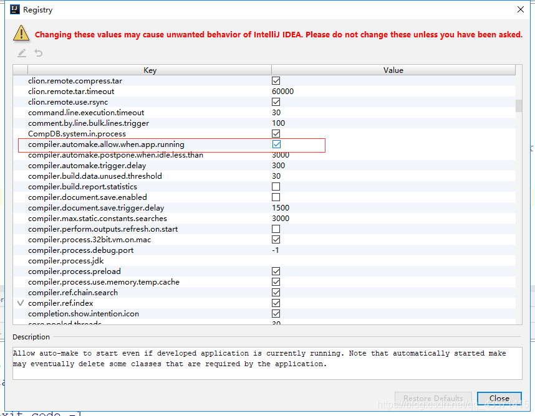Screen dimensions: 535x416
Task: Toggle compiler.ref.chain.search checkbox
Action: pyautogui.click(x=276, y=292)
